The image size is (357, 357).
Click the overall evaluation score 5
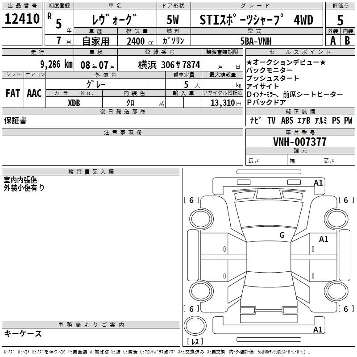[340, 20]
